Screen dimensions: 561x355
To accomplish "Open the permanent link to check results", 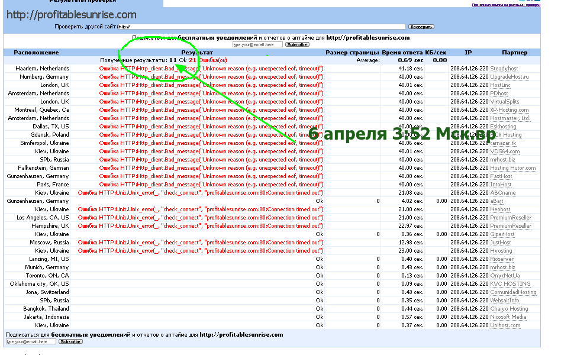I will click(506, 4).
